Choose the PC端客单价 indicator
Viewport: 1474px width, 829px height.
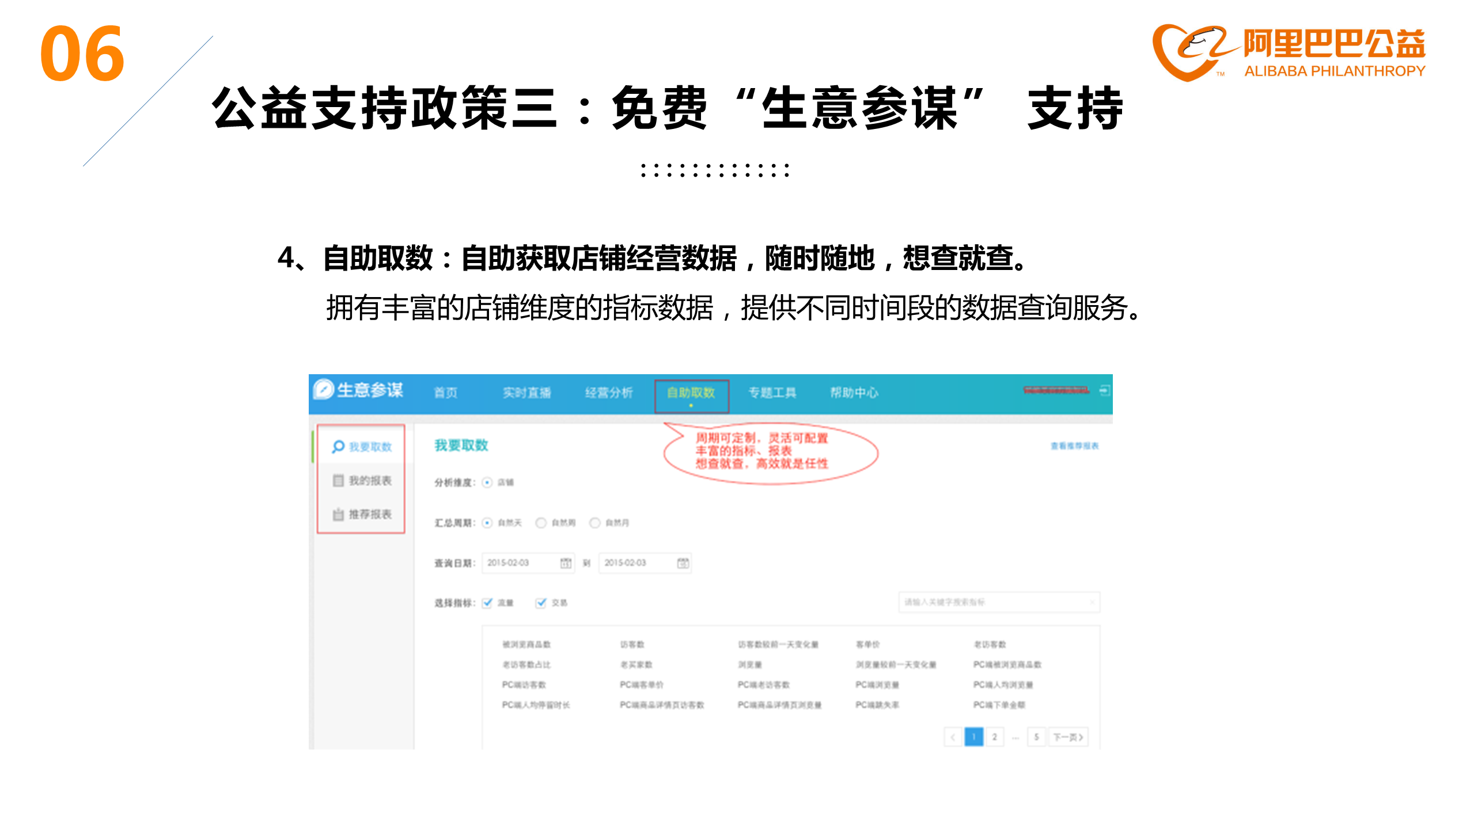coord(642,685)
